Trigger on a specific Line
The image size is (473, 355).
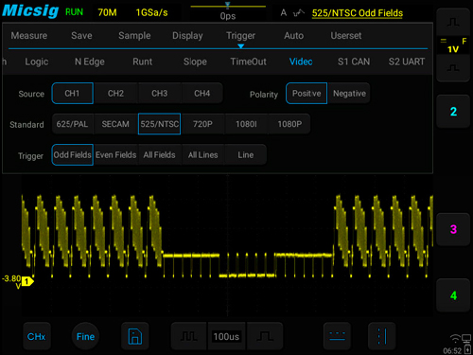[246, 155]
